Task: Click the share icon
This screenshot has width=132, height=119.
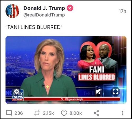Action: [96, 113]
